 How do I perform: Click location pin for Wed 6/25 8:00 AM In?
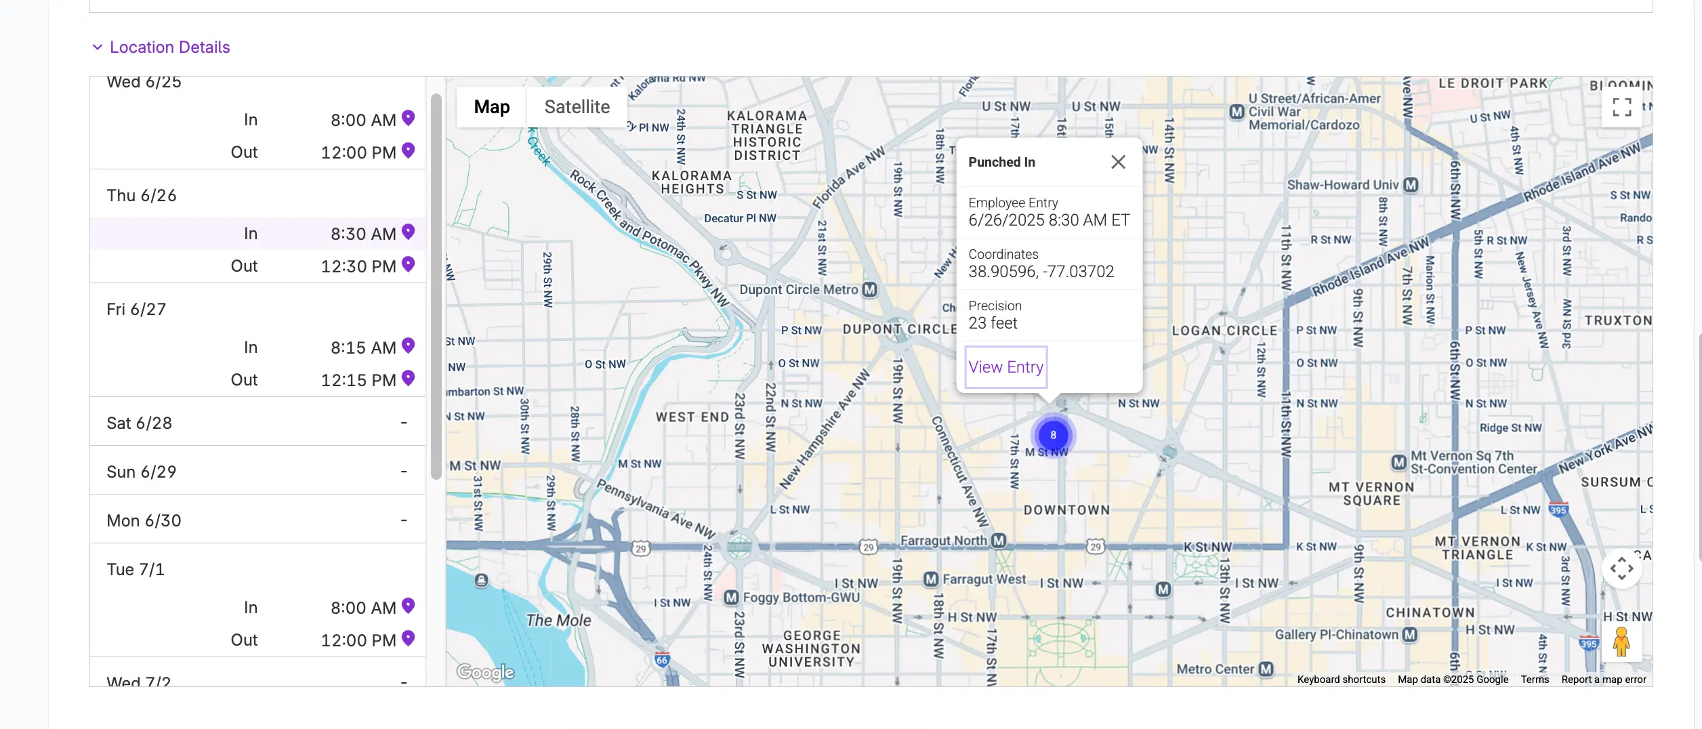(408, 119)
